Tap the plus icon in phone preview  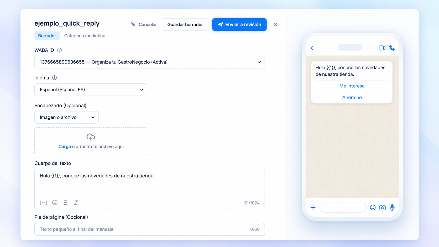pyautogui.click(x=313, y=208)
